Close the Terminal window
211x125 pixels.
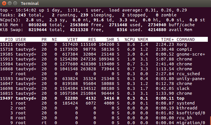point(4,3)
